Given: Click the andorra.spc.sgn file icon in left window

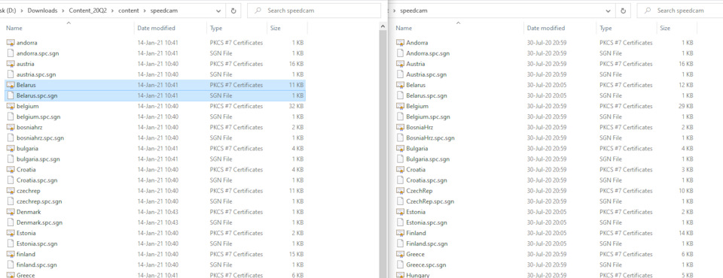Looking at the screenshot, I should (x=11, y=53).
